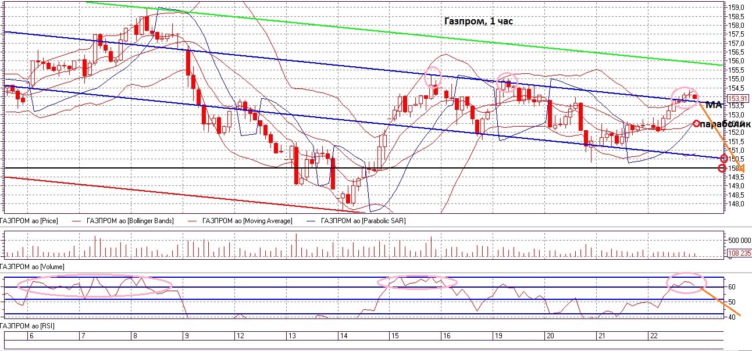This screenshot has height=351, width=752.
Task: Click the 156,0 price axis label
Action: pyautogui.click(x=736, y=60)
